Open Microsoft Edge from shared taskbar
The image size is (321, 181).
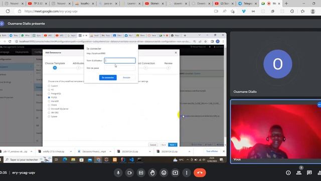[x=65, y=160]
